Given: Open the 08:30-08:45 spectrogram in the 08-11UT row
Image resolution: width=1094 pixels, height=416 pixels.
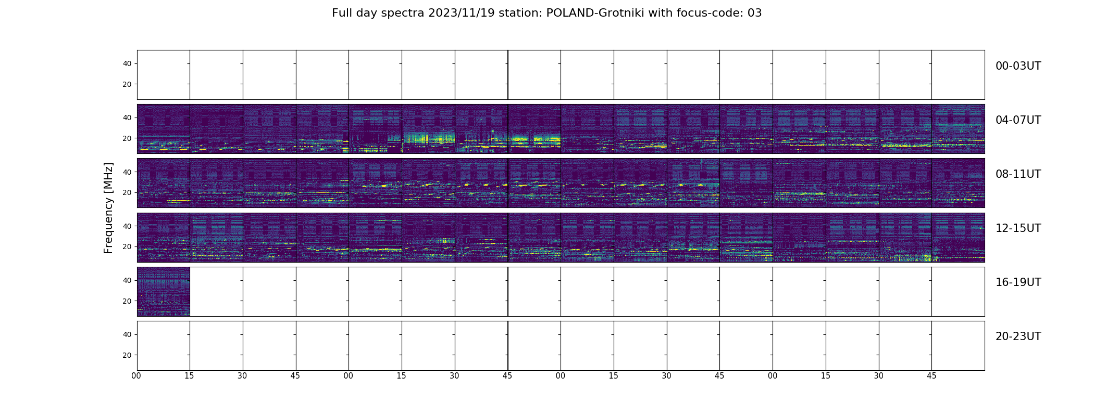Looking at the screenshot, I should pyautogui.click(x=269, y=183).
